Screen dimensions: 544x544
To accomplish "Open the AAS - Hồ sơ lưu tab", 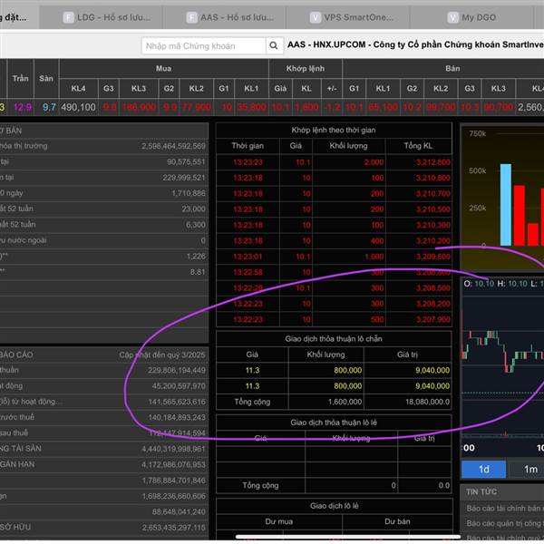I will (230, 17).
